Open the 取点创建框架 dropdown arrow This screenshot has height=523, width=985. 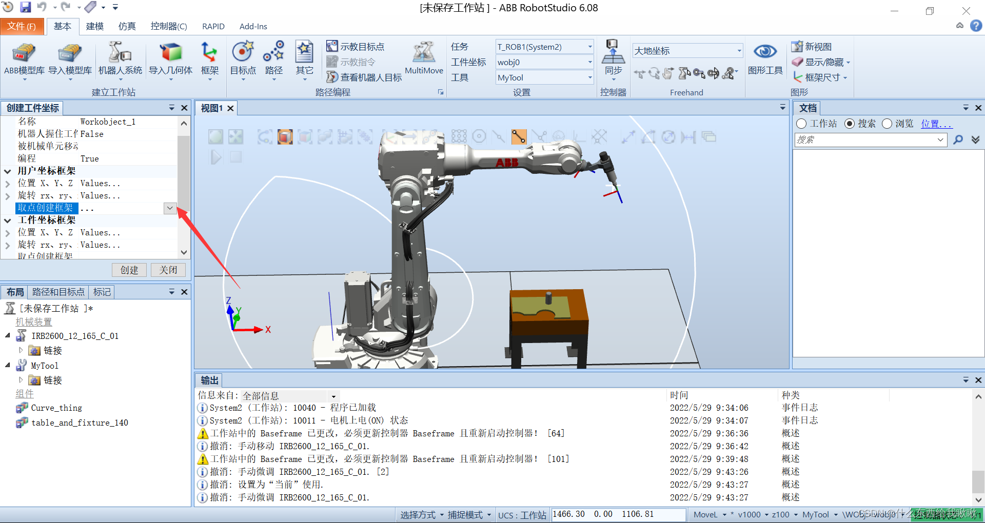tap(170, 208)
